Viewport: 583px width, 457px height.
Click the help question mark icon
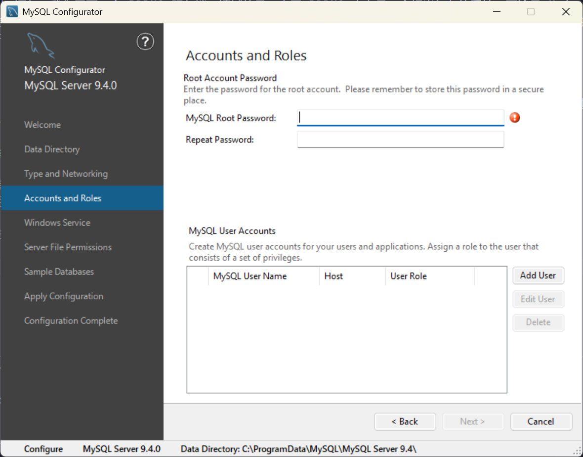pyautogui.click(x=145, y=42)
